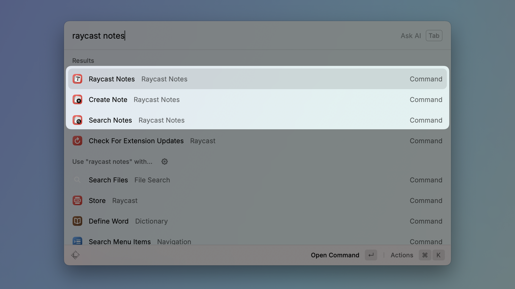Viewport: 515px width, 289px height.
Task: Click Open Command in the action bar
Action: click(x=335, y=255)
